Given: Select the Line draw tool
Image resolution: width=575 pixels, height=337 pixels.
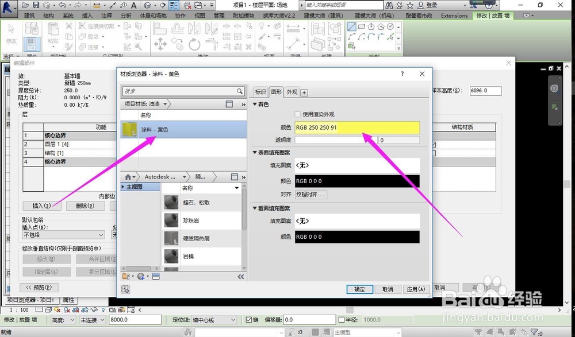Looking at the screenshot, I should click(351, 26).
